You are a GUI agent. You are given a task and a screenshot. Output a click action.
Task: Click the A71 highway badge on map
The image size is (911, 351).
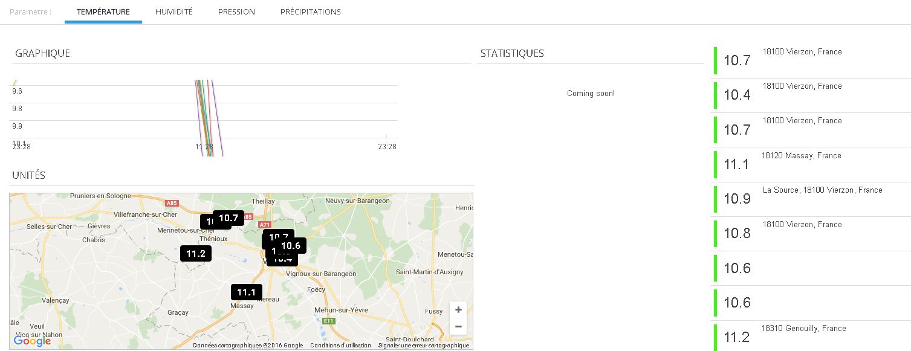pyautogui.click(x=264, y=224)
